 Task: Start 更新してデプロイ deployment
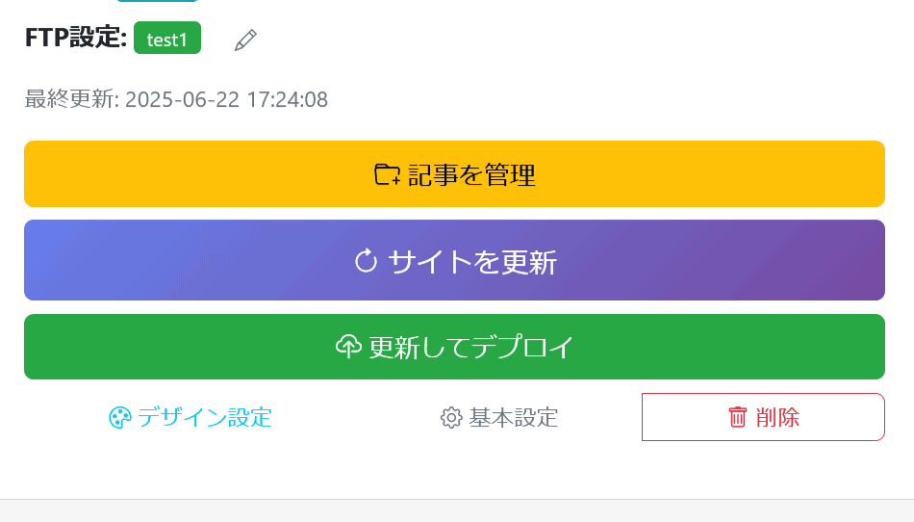(x=454, y=347)
